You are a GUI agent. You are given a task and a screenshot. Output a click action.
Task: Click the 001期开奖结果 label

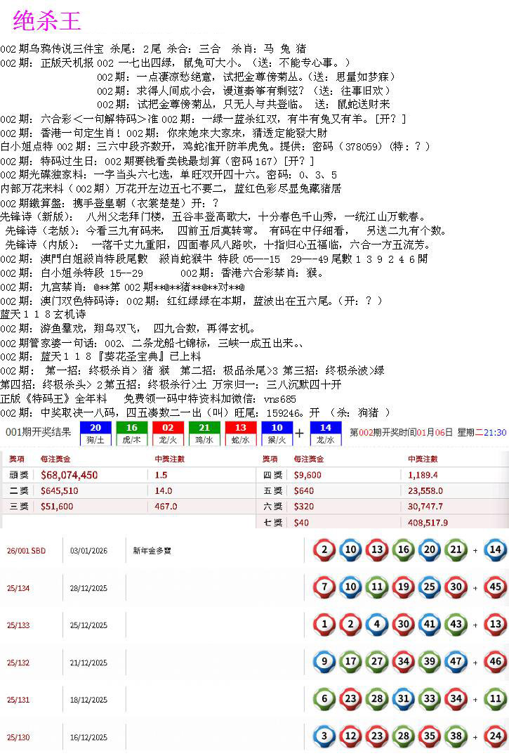click(38, 433)
